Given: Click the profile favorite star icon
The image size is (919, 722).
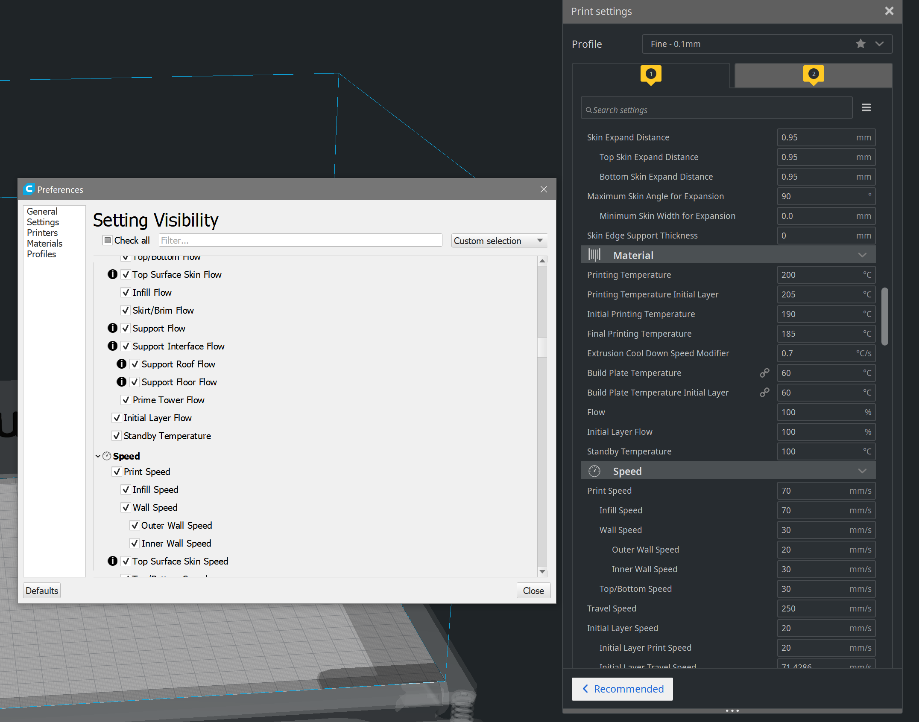Looking at the screenshot, I should coord(860,44).
